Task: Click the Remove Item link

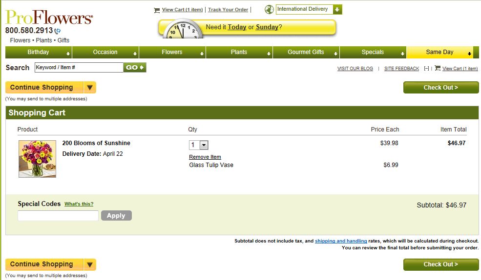Action: point(205,157)
